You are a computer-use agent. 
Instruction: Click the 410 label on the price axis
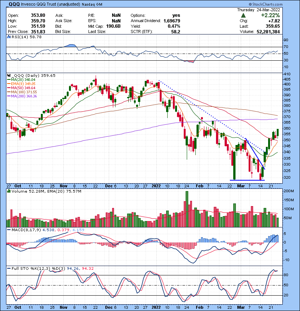(x=287, y=74)
